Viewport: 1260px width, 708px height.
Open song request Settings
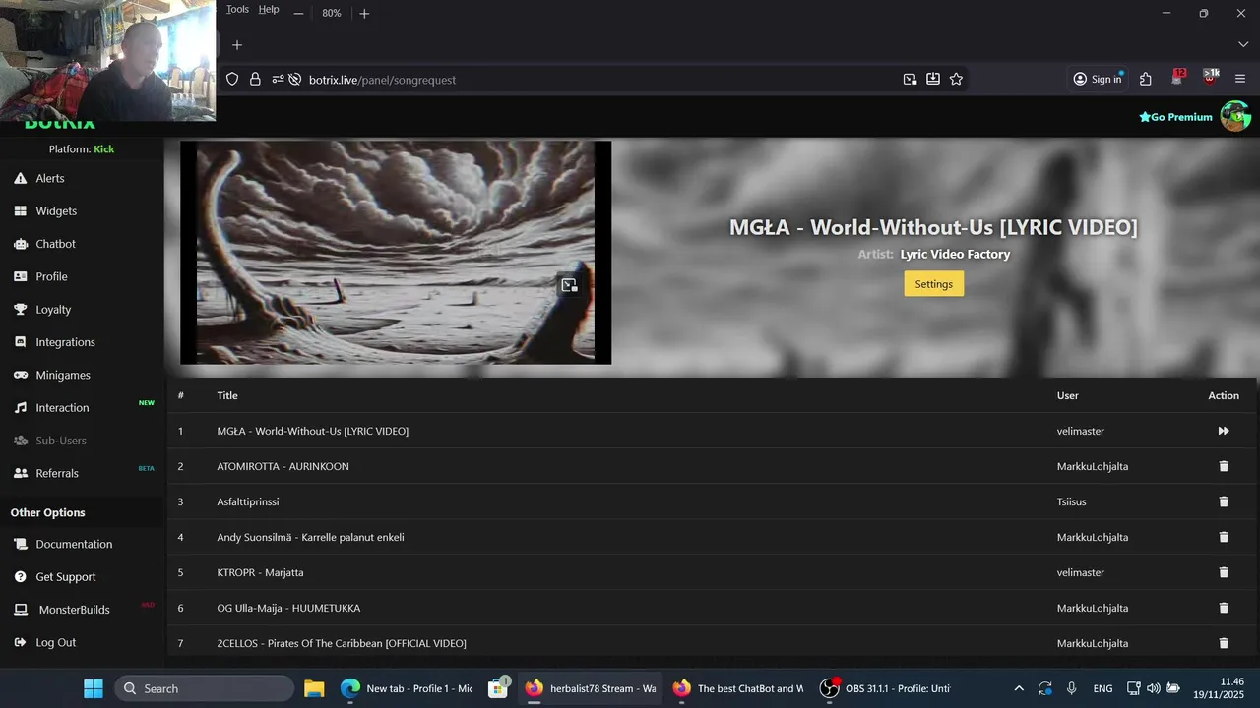click(933, 284)
